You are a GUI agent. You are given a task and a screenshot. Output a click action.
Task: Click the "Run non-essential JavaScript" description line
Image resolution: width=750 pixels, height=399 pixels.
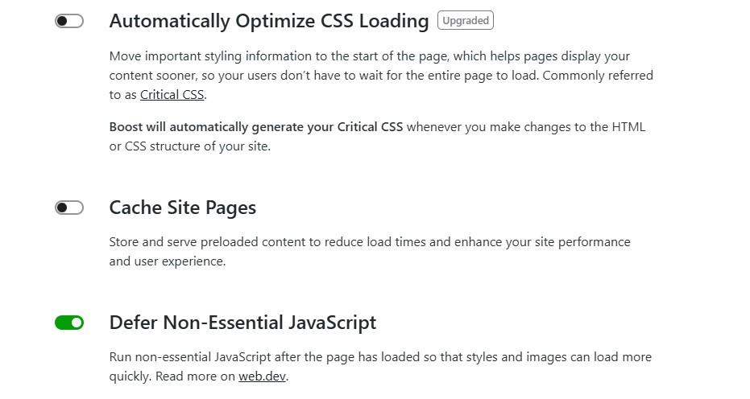[x=380, y=357]
